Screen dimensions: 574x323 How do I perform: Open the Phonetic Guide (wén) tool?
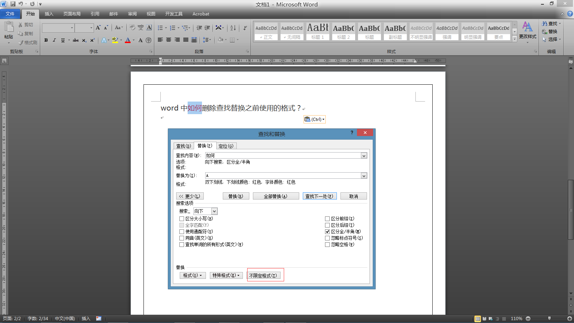(141, 28)
